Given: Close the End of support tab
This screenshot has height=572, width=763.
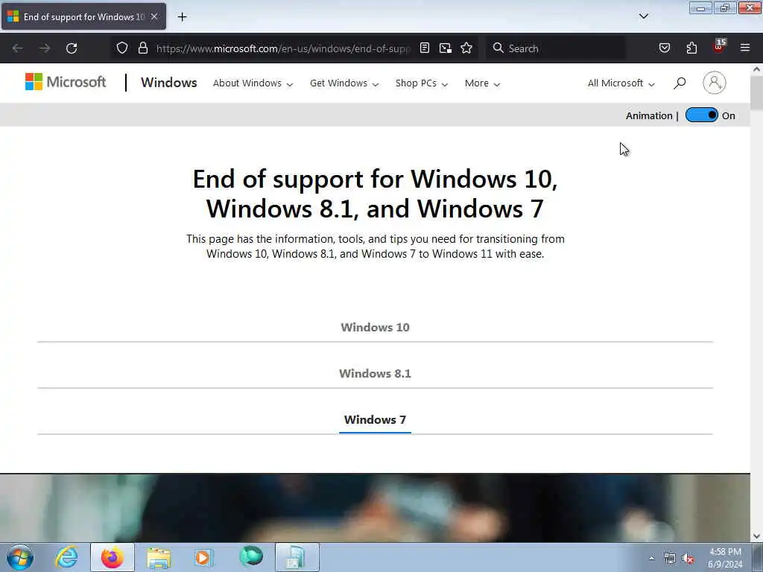Looking at the screenshot, I should click(154, 16).
